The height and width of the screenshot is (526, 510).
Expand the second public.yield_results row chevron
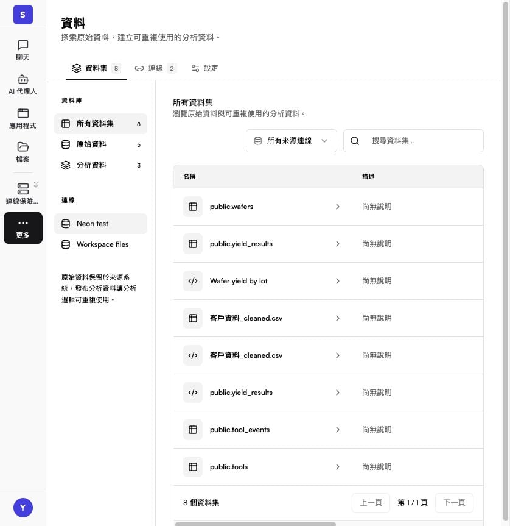(338, 393)
